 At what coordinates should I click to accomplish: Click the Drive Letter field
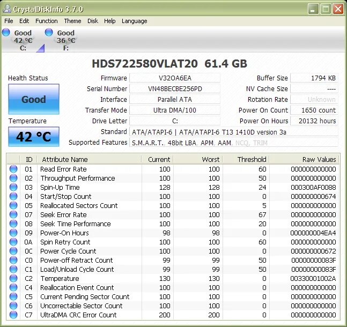(x=175, y=121)
